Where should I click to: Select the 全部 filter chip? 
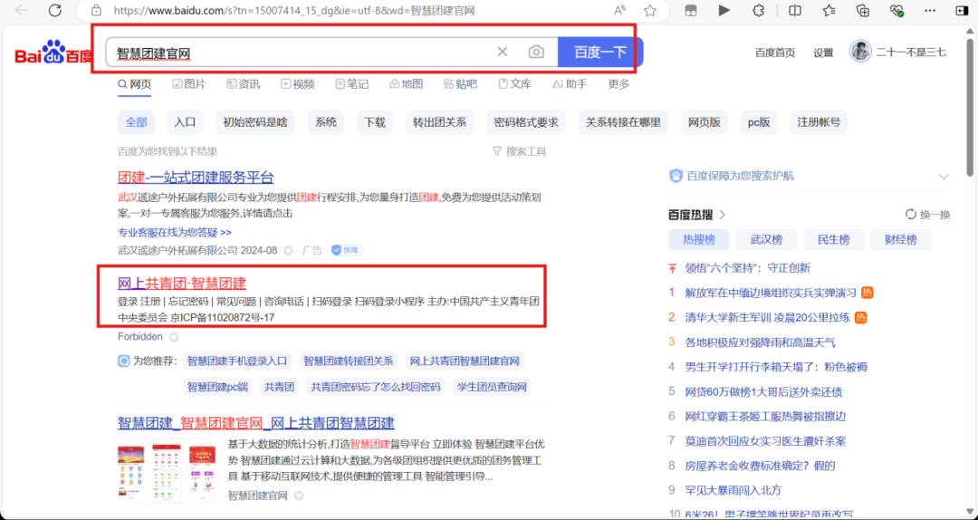point(136,122)
